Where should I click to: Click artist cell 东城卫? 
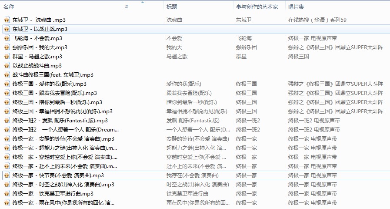(x=244, y=20)
